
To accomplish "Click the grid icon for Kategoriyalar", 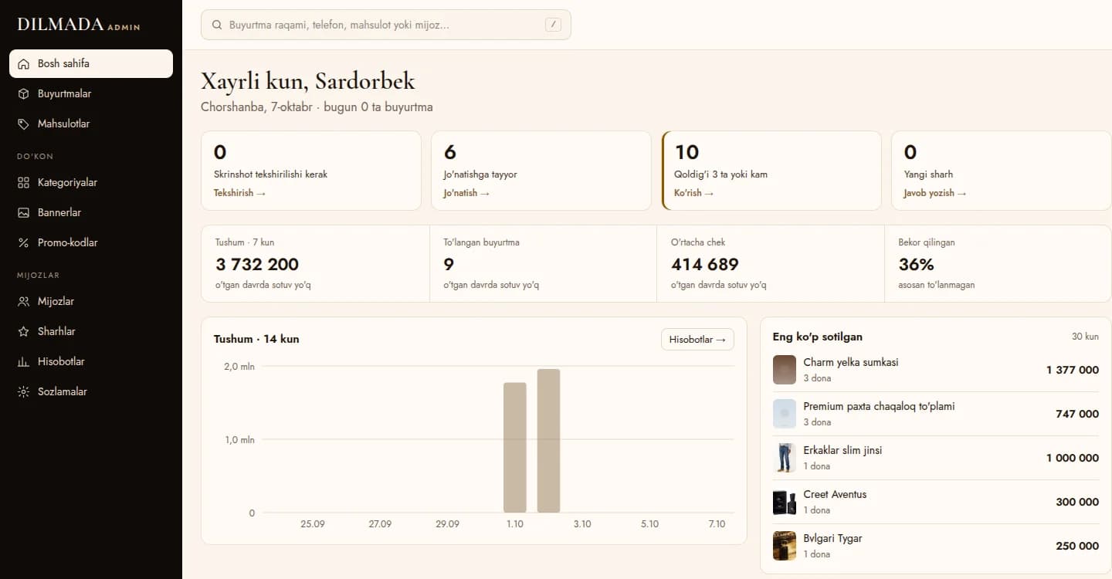I will (24, 183).
